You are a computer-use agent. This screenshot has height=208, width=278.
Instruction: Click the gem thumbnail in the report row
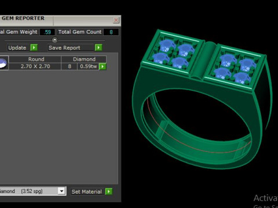tap(4, 63)
